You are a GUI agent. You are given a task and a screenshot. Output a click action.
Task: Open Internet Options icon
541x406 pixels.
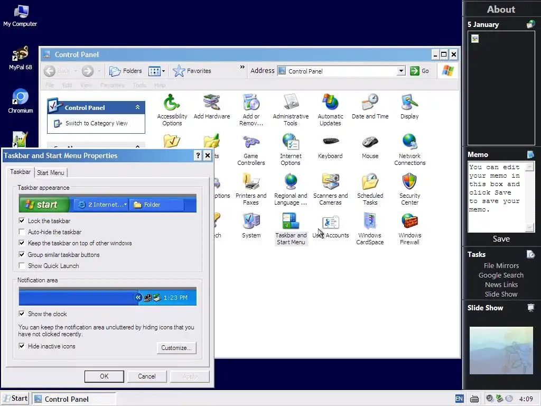pyautogui.click(x=291, y=150)
